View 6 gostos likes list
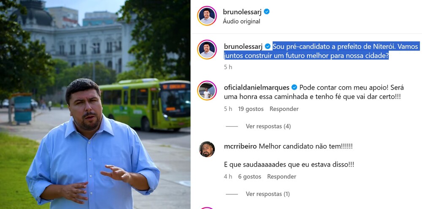The image size is (422, 209). click(249, 177)
